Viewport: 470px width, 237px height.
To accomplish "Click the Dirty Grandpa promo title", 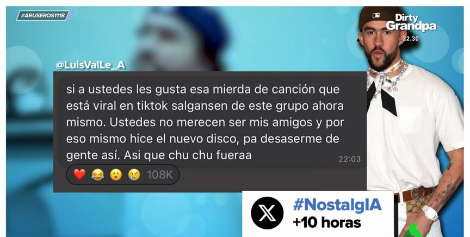I will [x=411, y=22].
